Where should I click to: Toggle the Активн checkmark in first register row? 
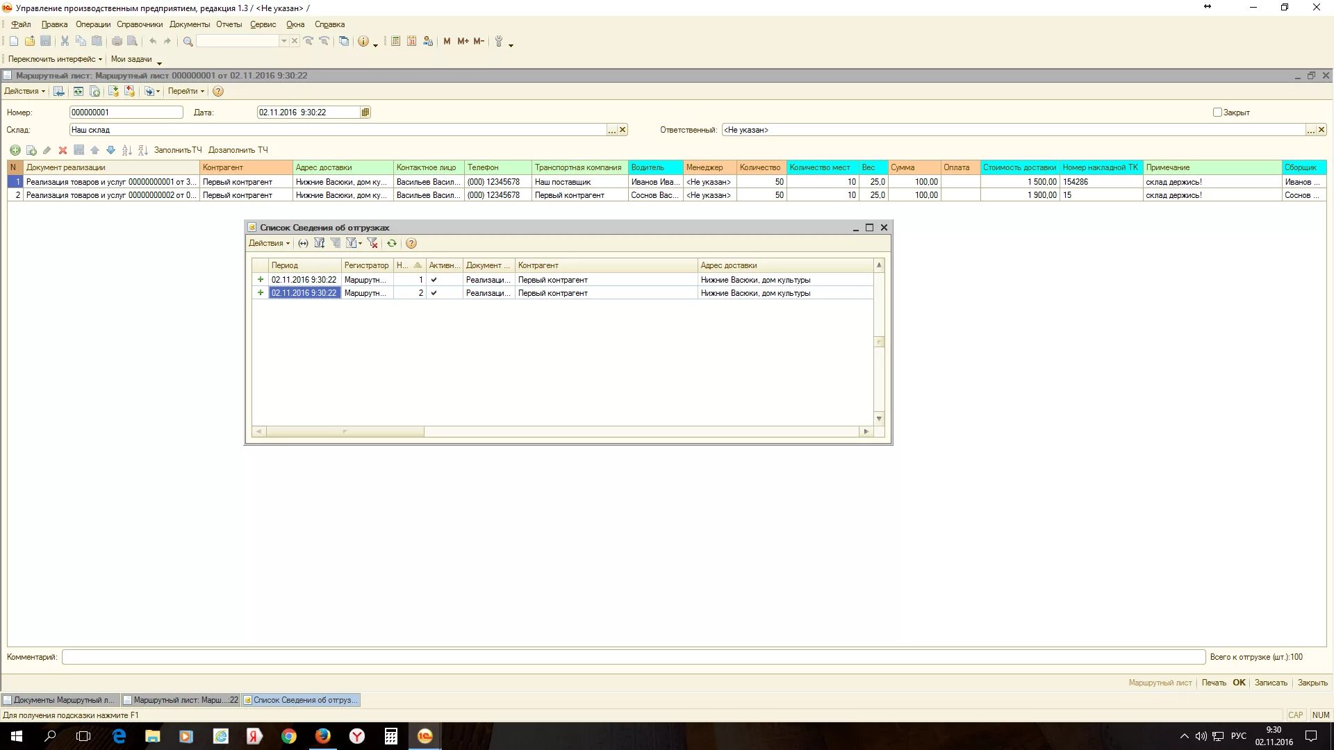tap(434, 280)
